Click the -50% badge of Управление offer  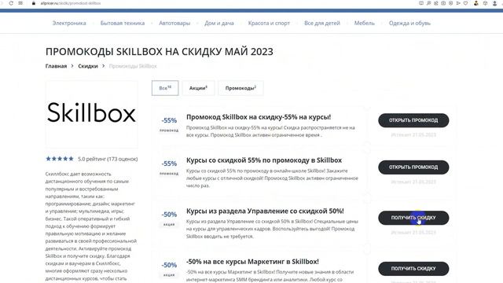coord(169,215)
